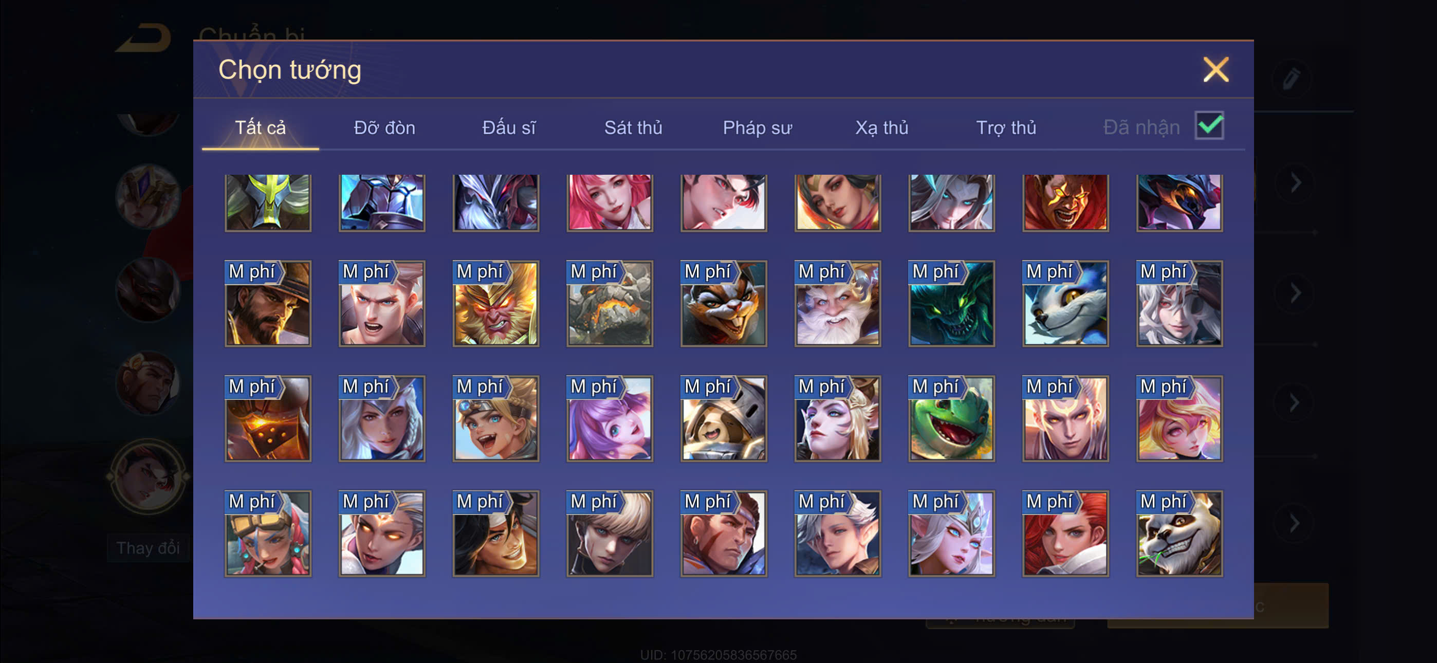Filter heroes by Sát thủ

pos(633,128)
